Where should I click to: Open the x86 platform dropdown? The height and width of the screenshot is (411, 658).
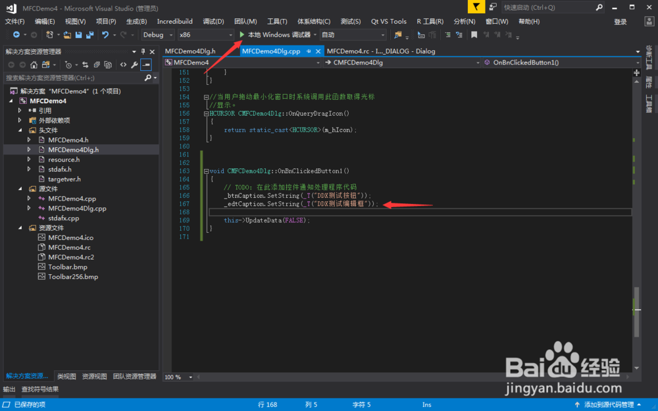point(205,35)
